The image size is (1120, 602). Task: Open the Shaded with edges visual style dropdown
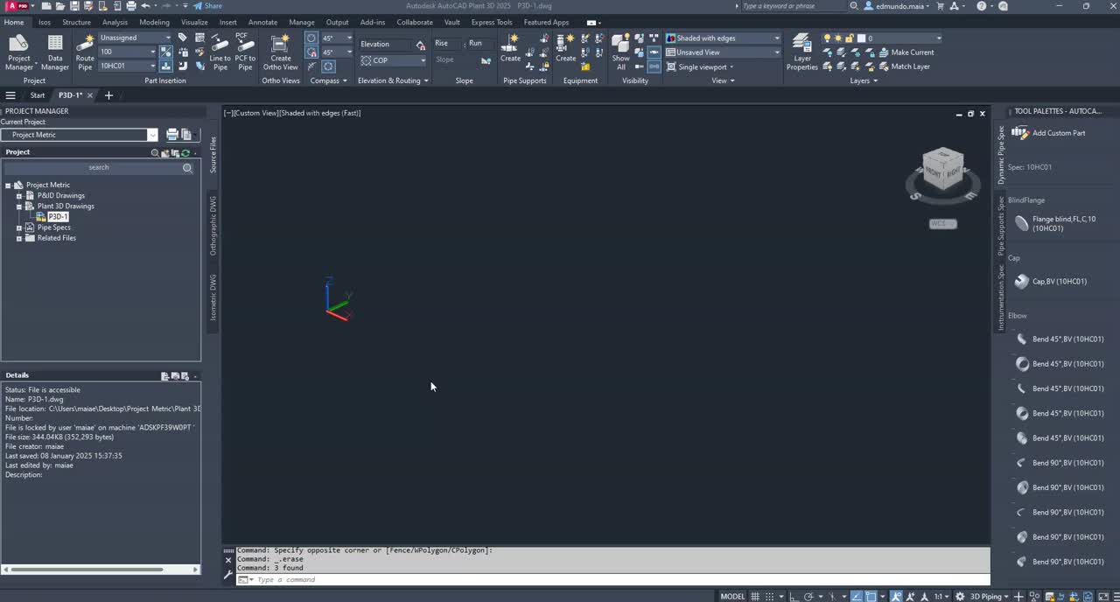[x=774, y=38]
